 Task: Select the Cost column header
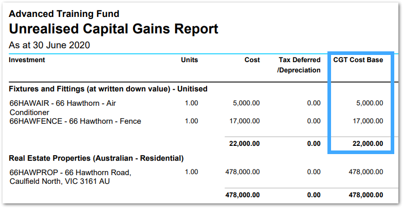[252, 60]
